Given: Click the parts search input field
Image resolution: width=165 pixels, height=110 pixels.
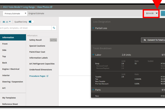Looking at the screenshot, I should 26,28.
